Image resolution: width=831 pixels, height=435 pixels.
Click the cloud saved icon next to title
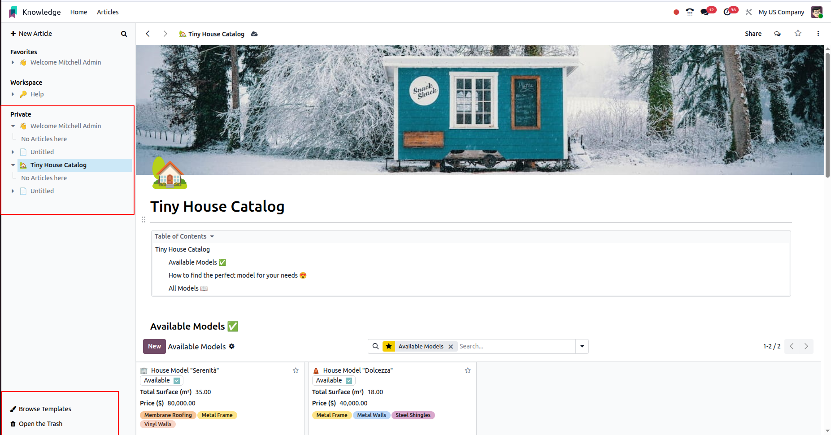pos(254,34)
